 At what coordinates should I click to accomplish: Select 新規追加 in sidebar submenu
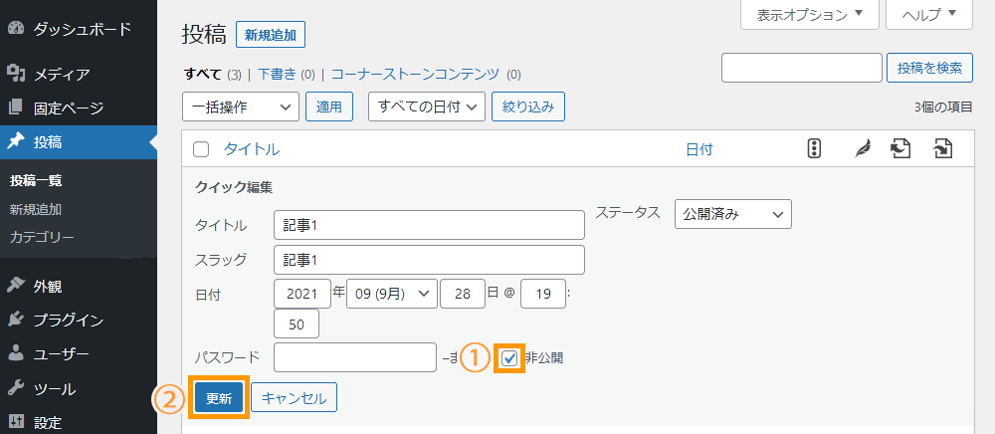(36, 209)
